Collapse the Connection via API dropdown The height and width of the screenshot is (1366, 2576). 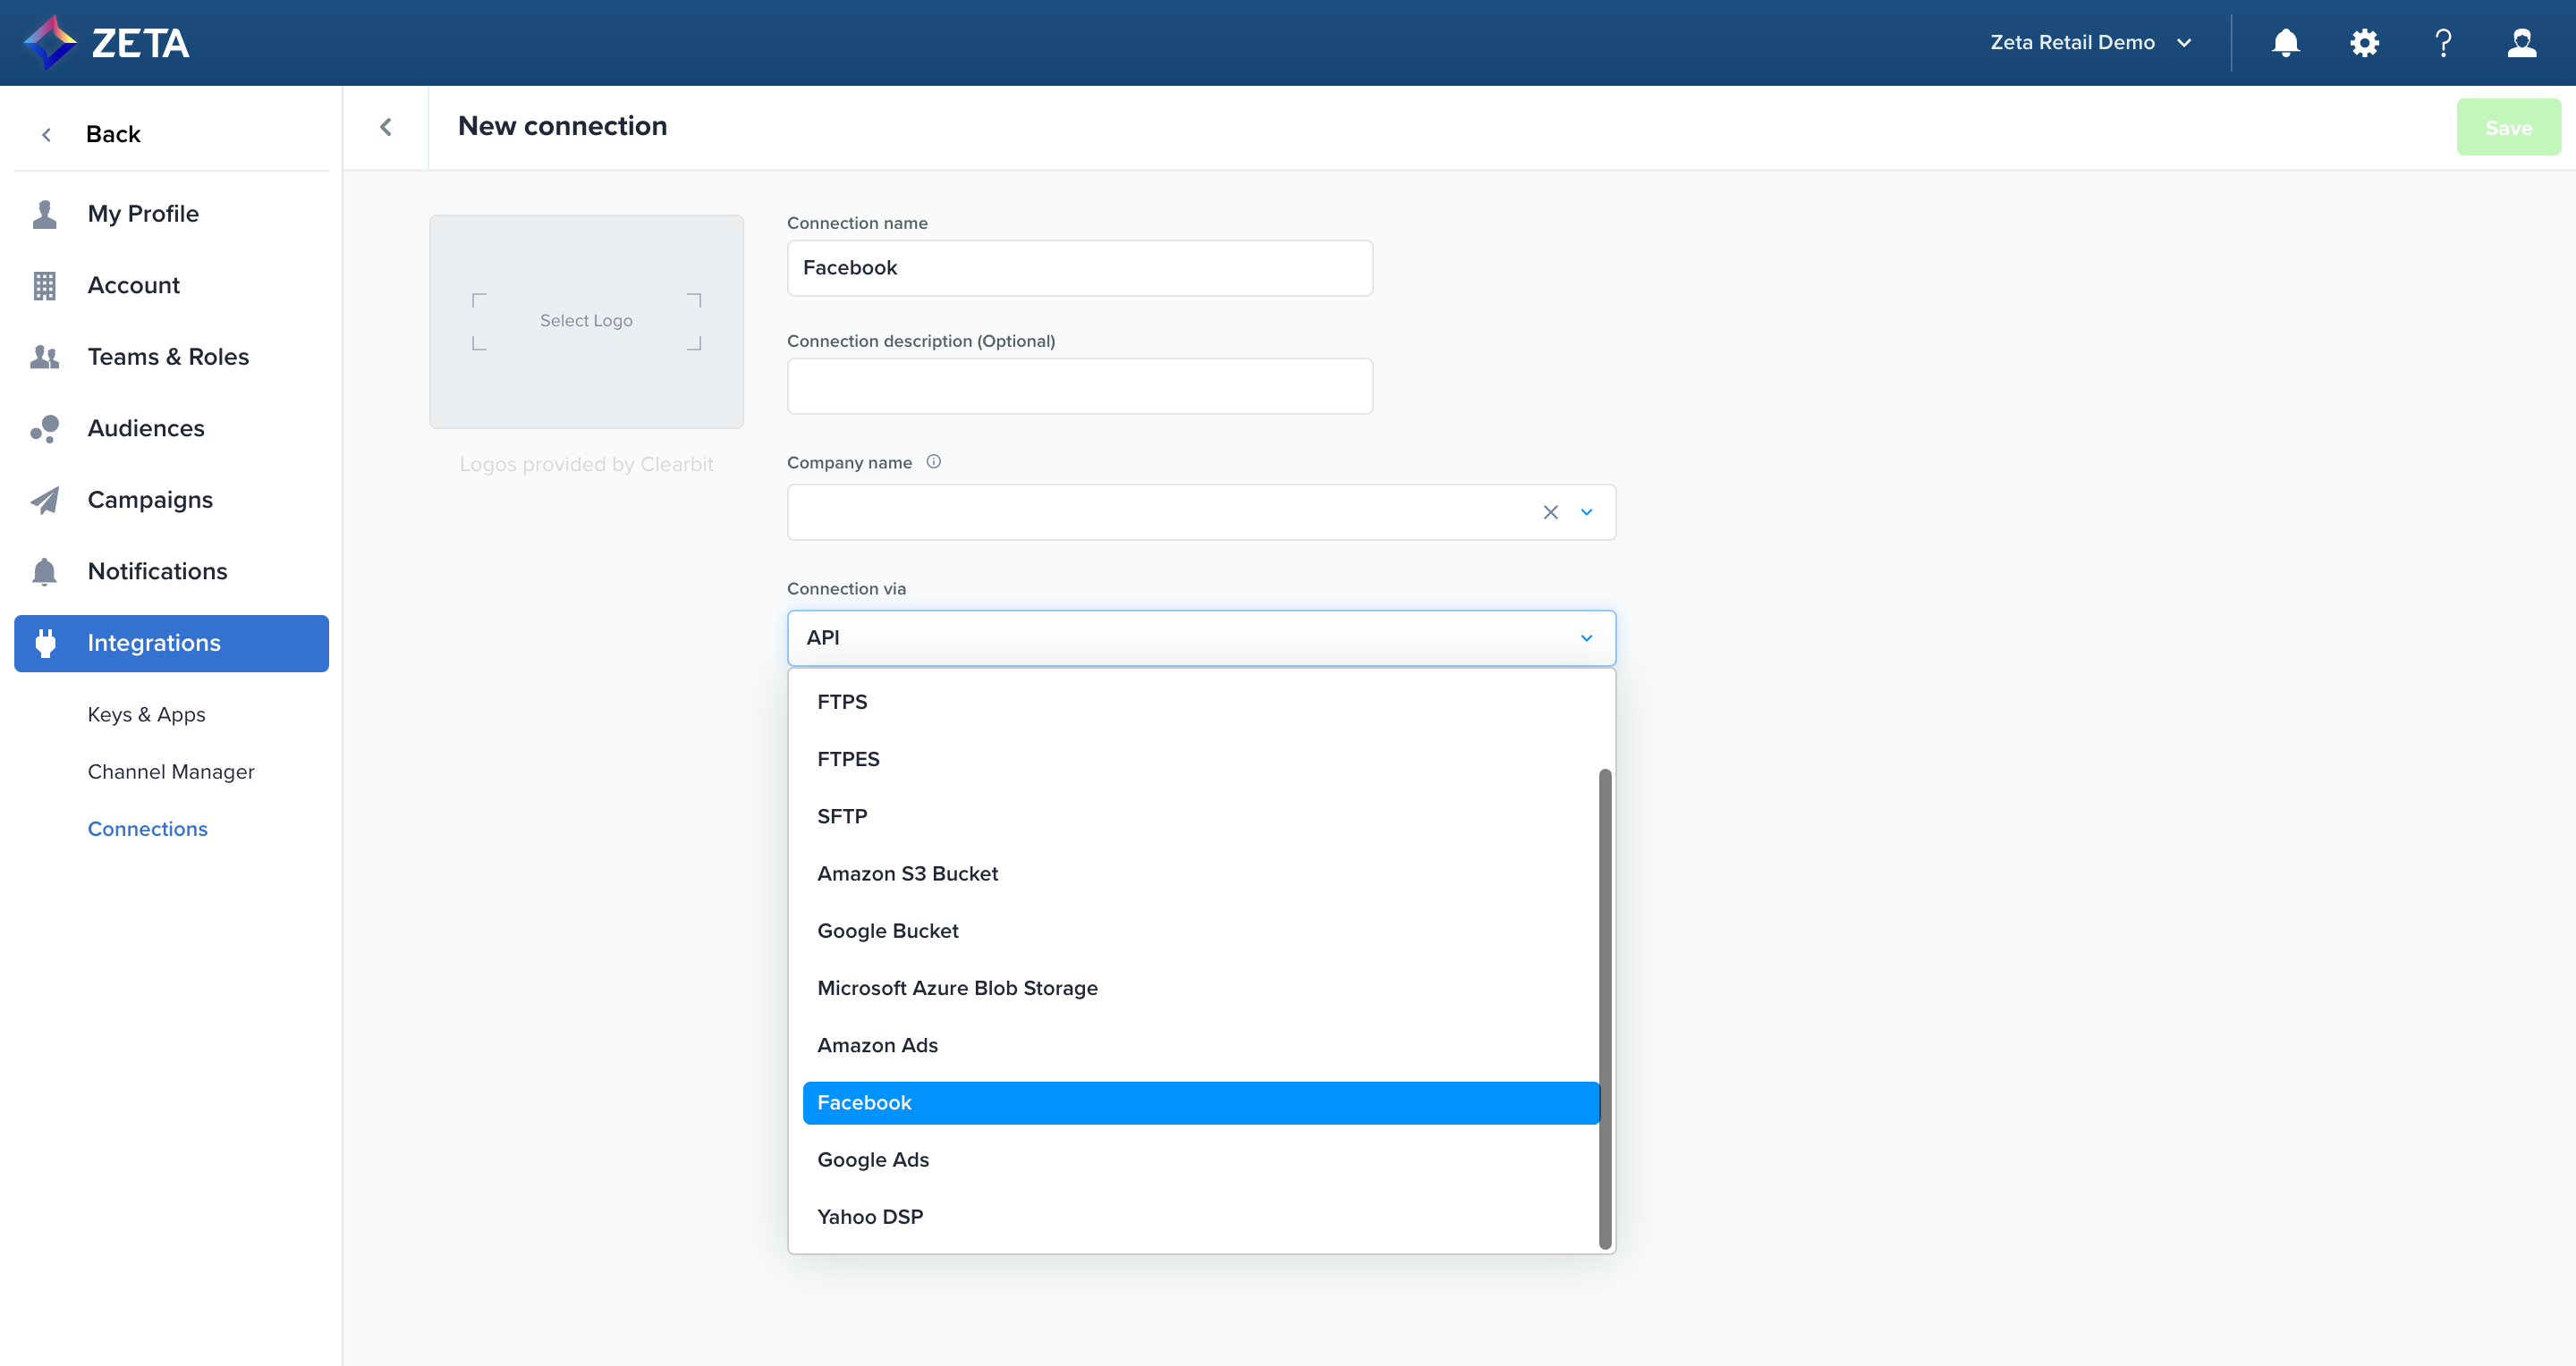click(1586, 638)
